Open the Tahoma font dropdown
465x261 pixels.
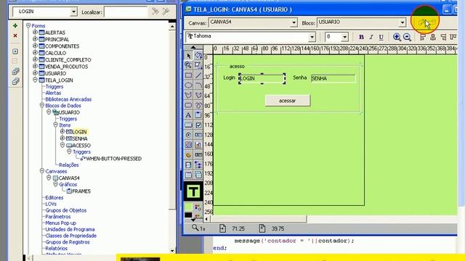click(x=312, y=37)
